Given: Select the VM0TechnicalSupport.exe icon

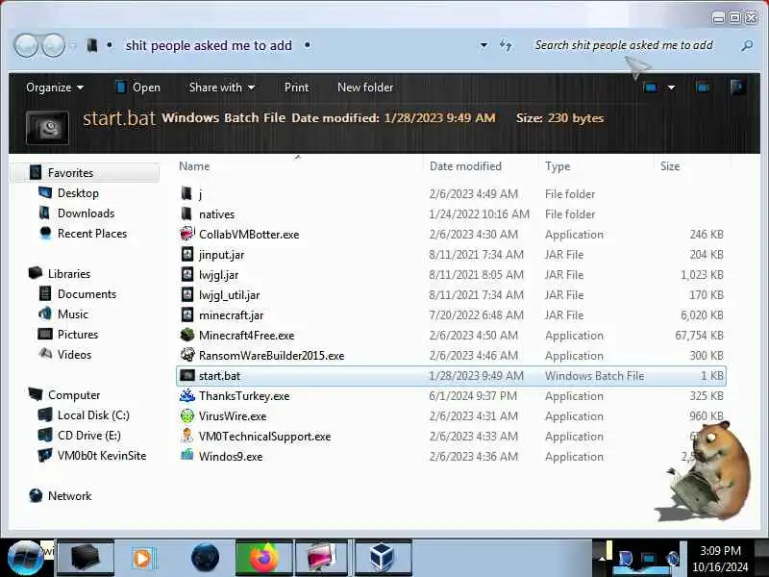Looking at the screenshot, I should [186, 436].
